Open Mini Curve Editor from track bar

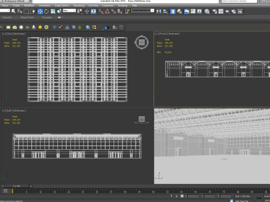6,191
